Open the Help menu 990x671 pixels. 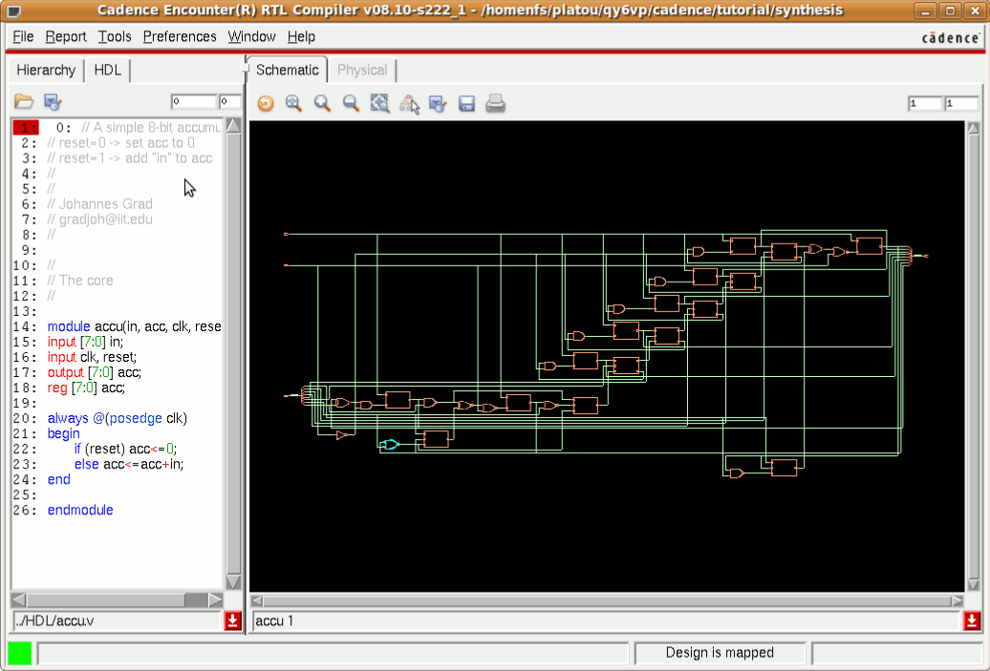tap(301, 36)
